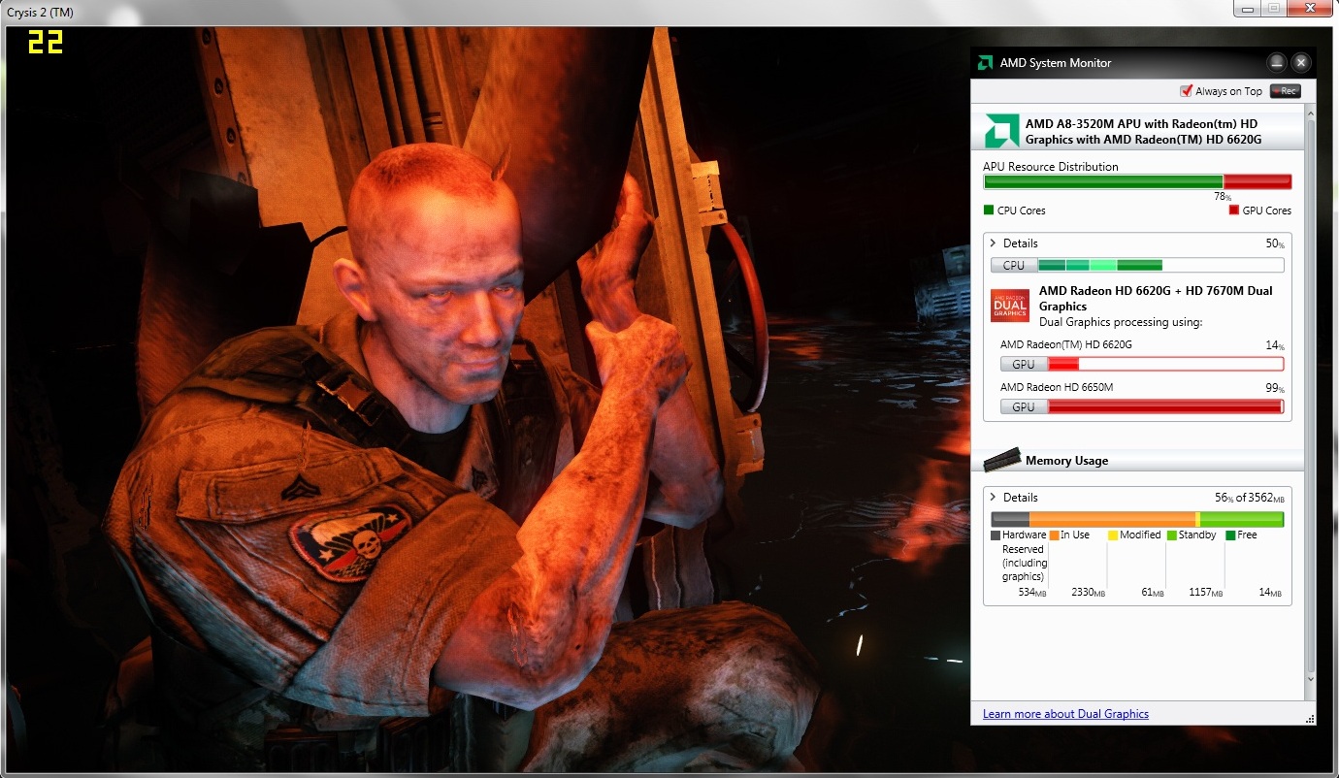Image resolution: width=1339 pixels, height=778 pixels.
Task: Click the 1157MB standby value
Action: tap(1206, 592)
